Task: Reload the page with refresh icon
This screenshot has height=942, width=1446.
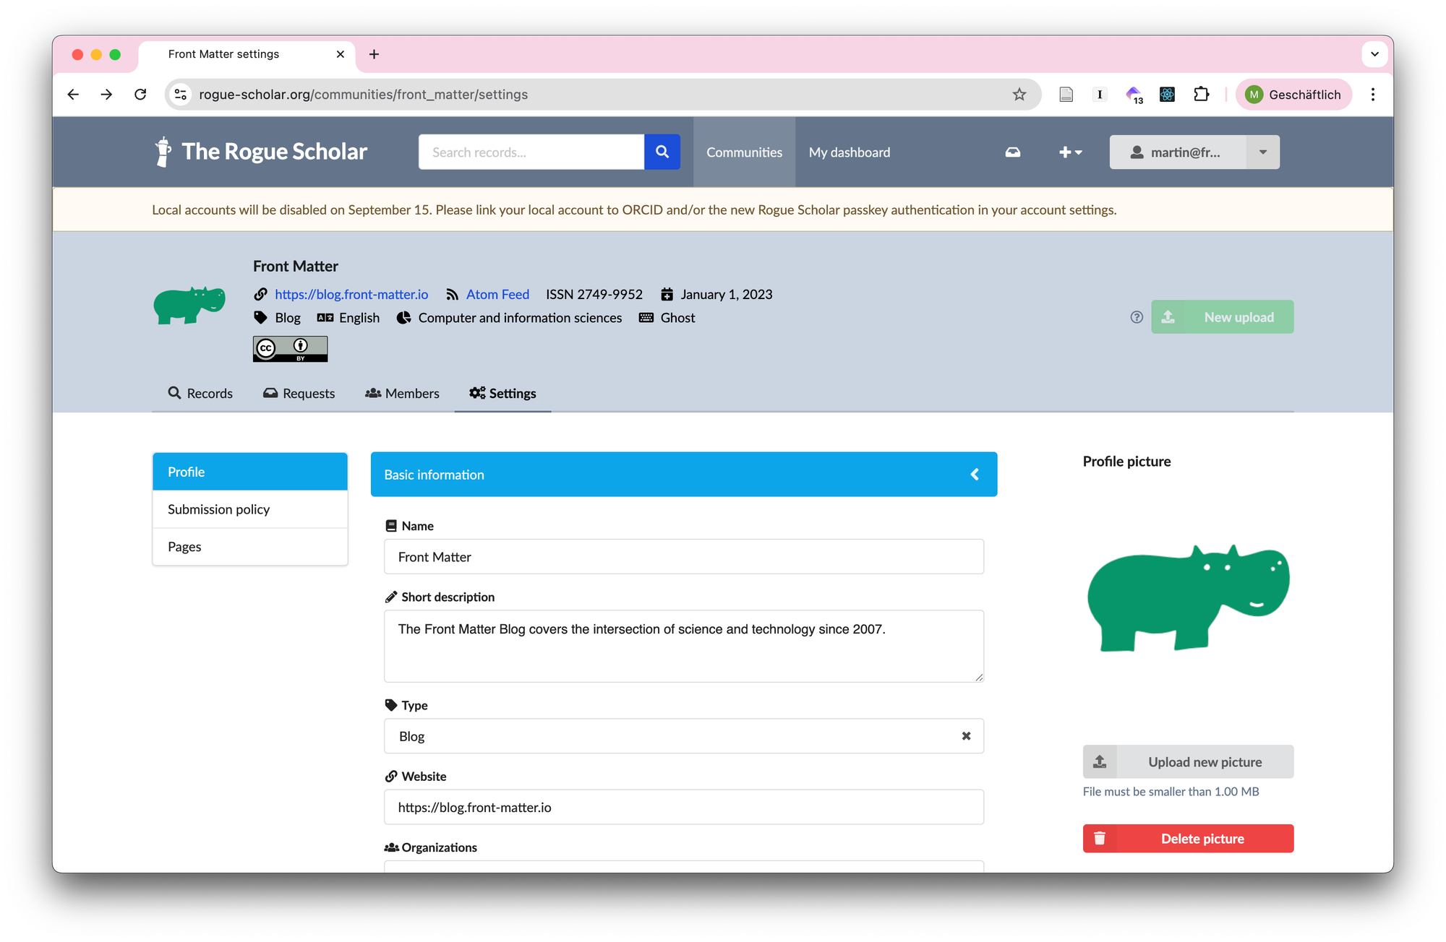Action: [x=140, y=95]
